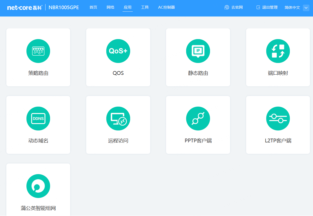Select the 应用 tab
This screenshot has height=216, width=313.
pyautogui.click(x=128, y=7)
